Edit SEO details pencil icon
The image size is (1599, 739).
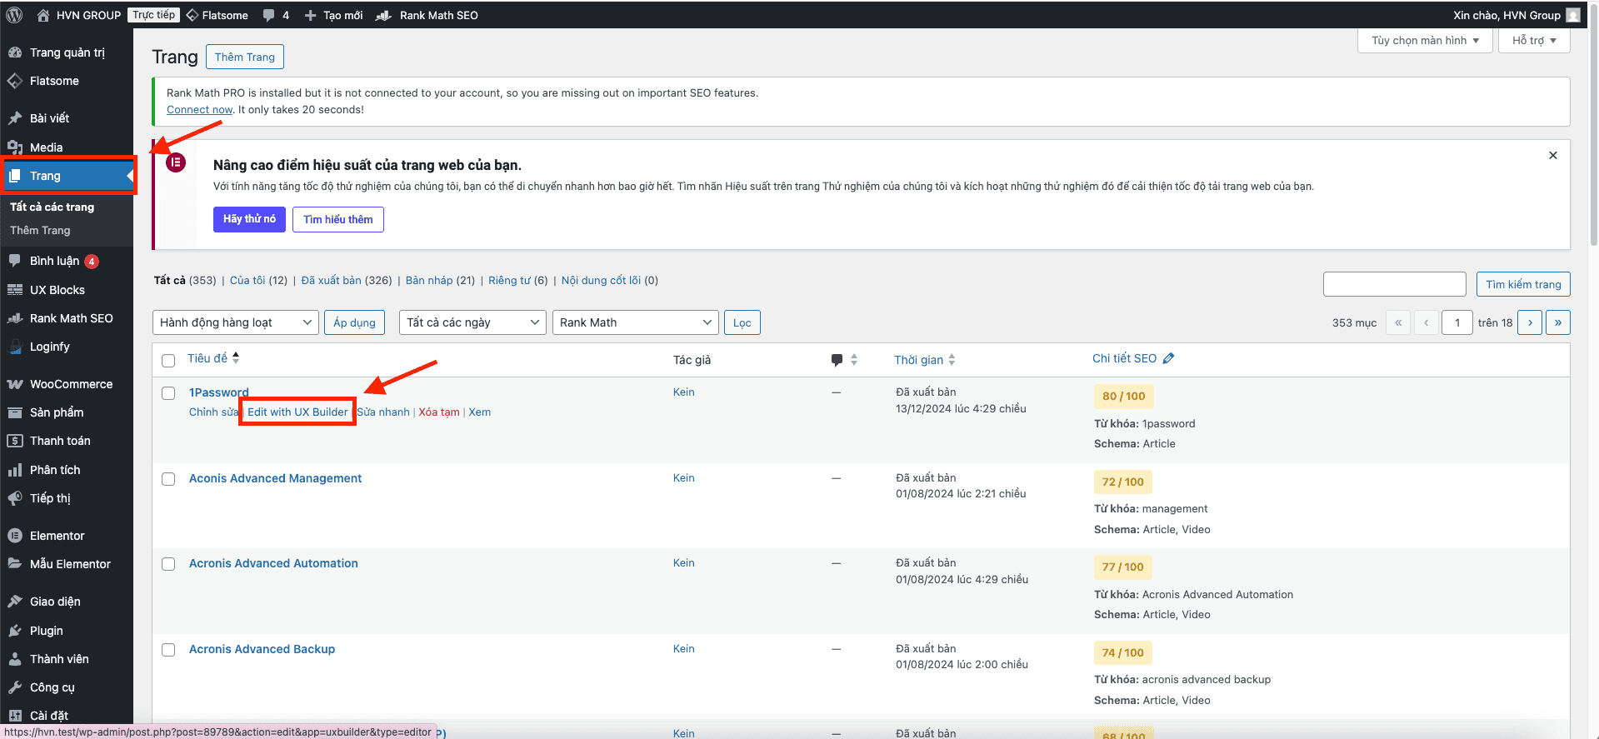(x=1168, y=358)
